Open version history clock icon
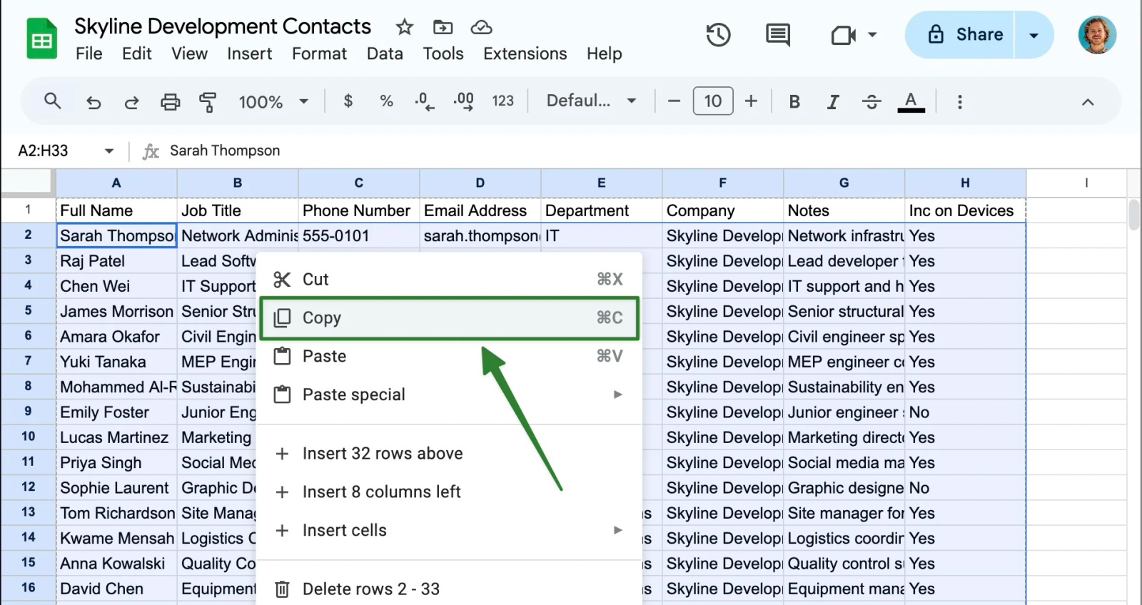1142x605 pixels. click(718, 34)
